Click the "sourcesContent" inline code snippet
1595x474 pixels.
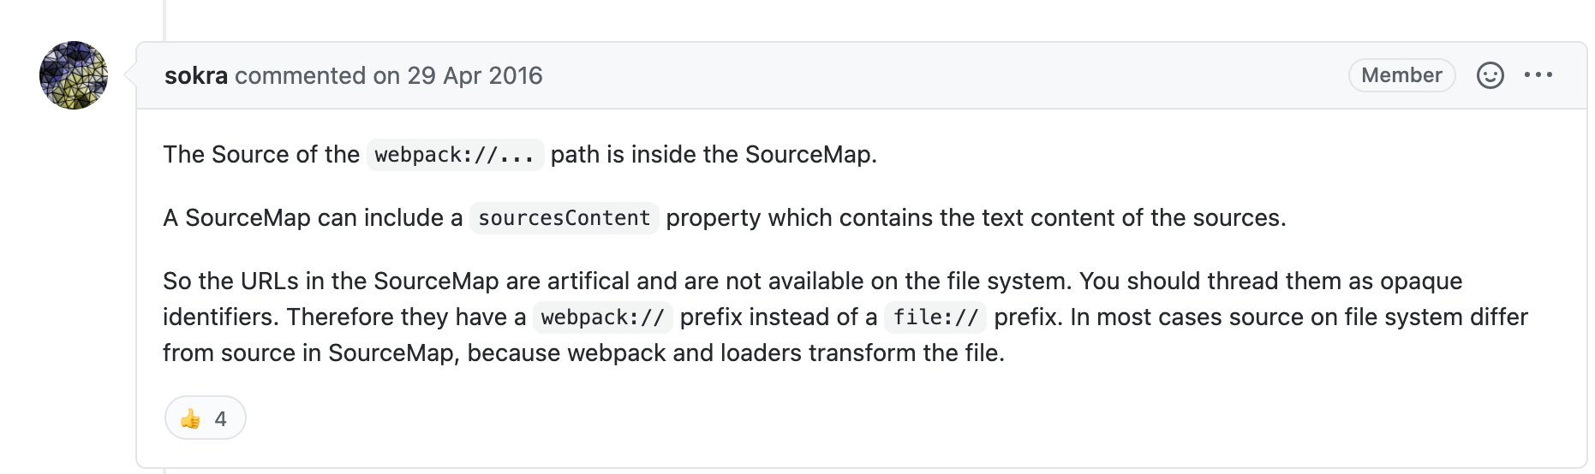point(564,218)
